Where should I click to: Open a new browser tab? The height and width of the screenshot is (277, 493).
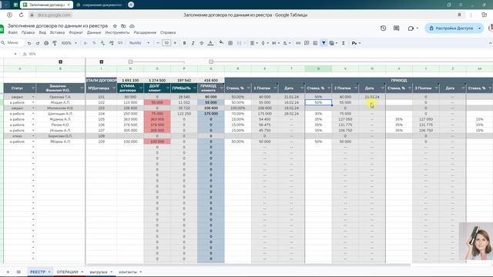131,5
